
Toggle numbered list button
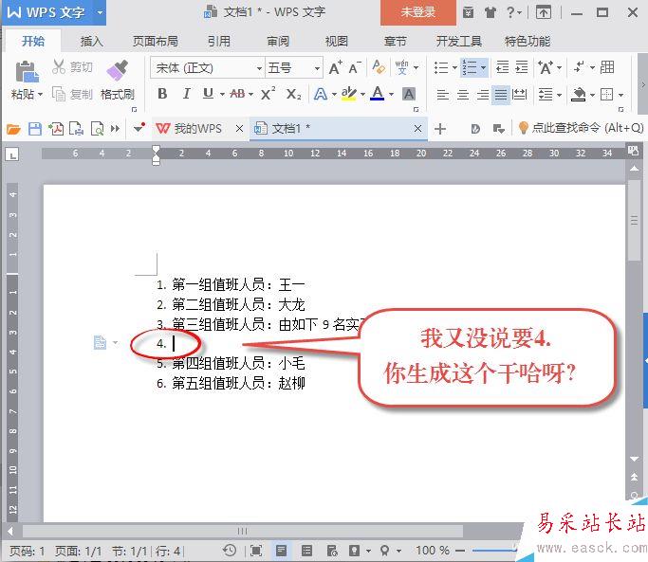click(x=470, y=67)
